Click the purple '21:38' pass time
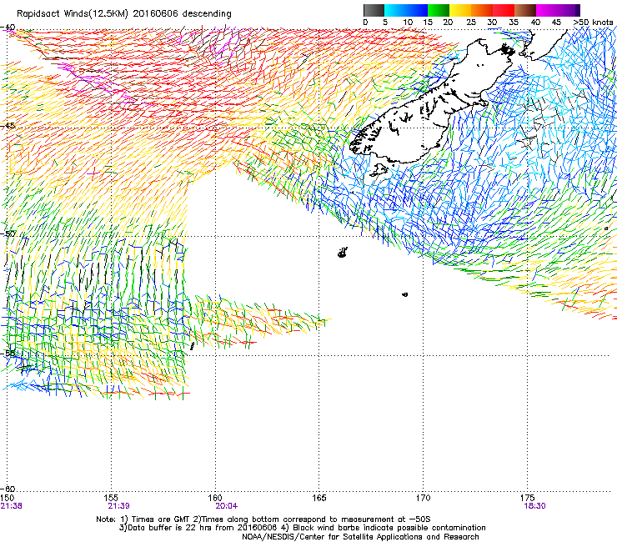Viewport: 617px width, 542px height. click(12, 506)
